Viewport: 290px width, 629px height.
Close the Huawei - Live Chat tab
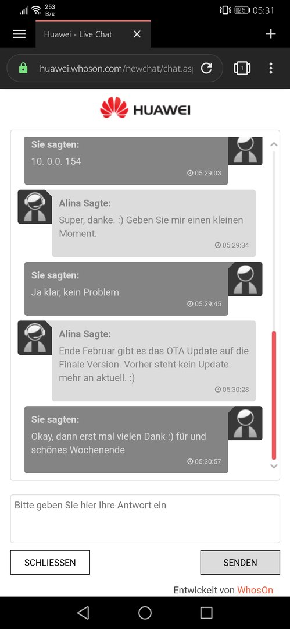(x=137, y=34)
